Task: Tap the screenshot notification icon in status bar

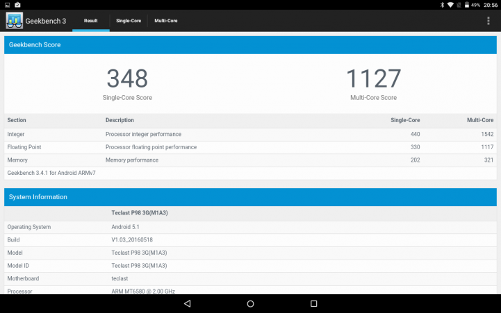Action: click(17, 5)
